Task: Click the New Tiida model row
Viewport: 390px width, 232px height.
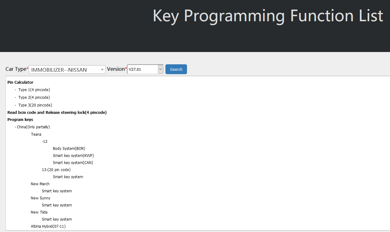Action: click(x=39, y=212)
